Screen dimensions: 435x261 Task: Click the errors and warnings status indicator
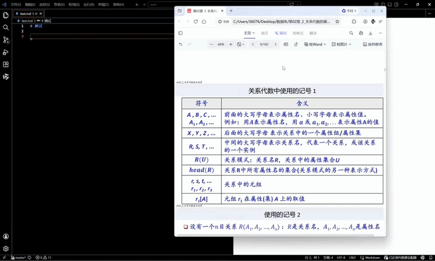point(43,257)
